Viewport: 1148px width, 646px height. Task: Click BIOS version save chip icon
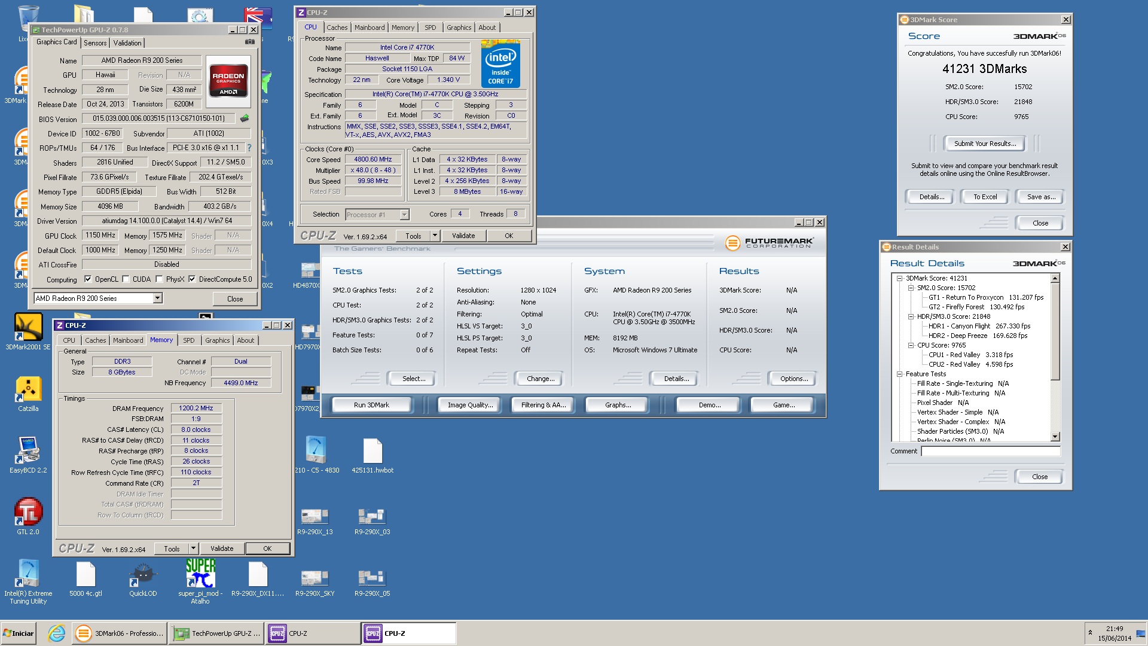click(245, 118)
